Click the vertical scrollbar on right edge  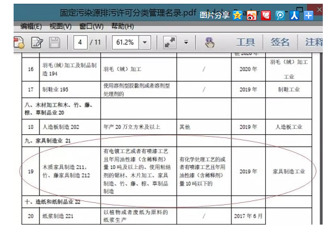(x=321, y=139)
